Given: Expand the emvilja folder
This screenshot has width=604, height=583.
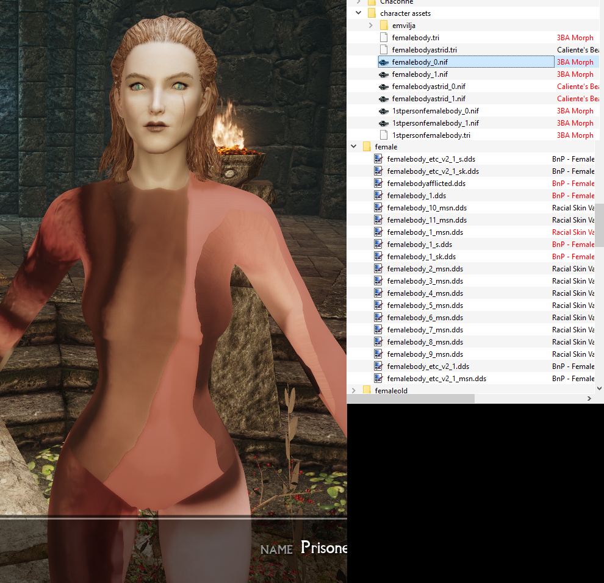Looking at the screenshot, I should [370, 26].
